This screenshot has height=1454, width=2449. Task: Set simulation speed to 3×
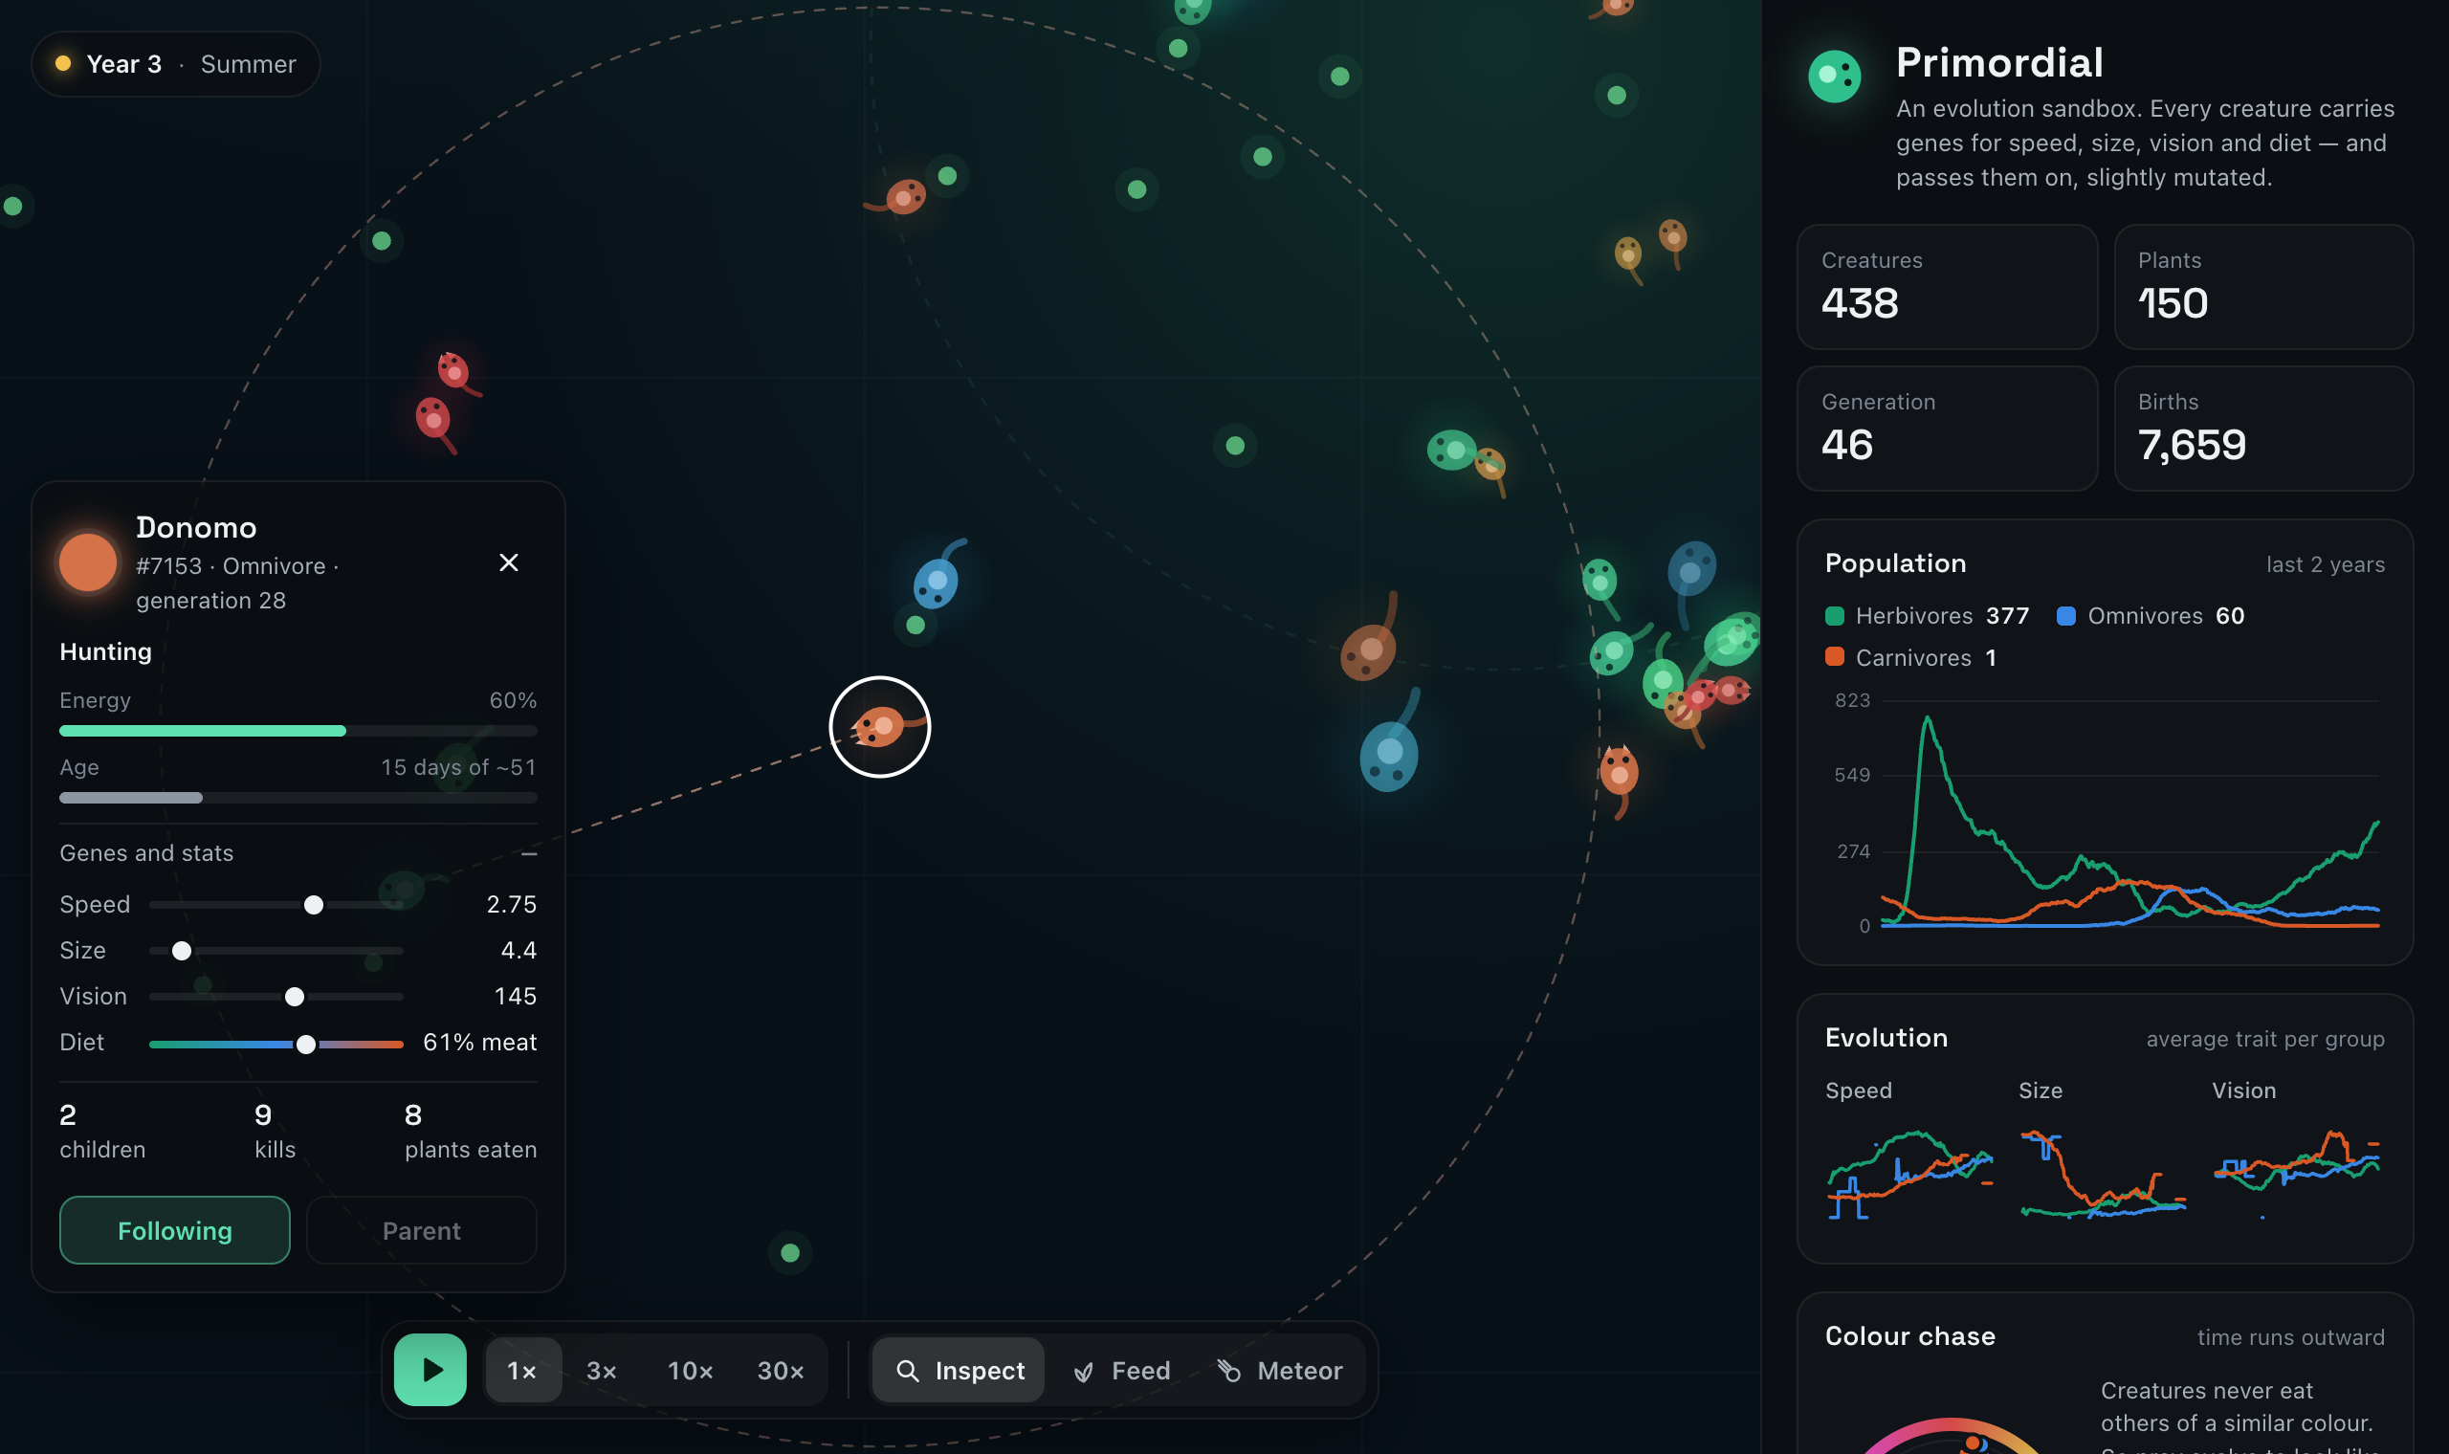(x=602, y=1370)
